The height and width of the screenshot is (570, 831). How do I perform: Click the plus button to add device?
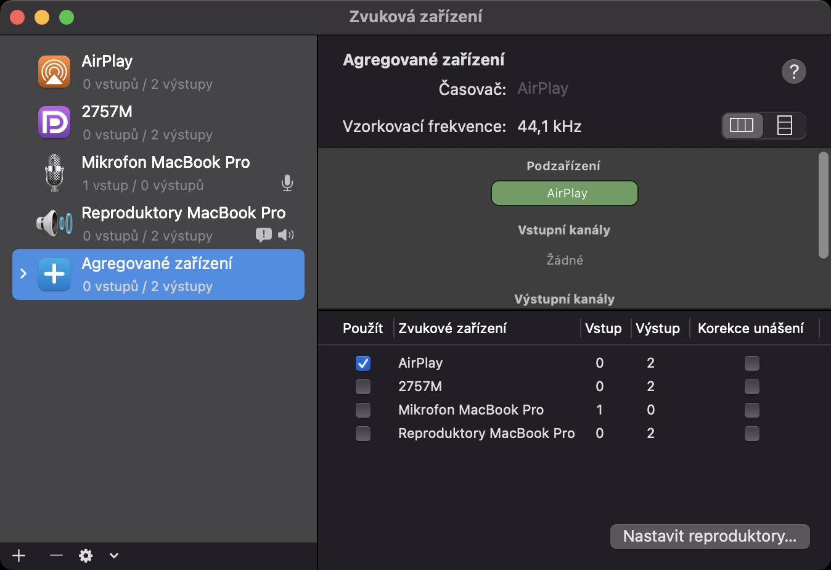(x=18, y=556)
